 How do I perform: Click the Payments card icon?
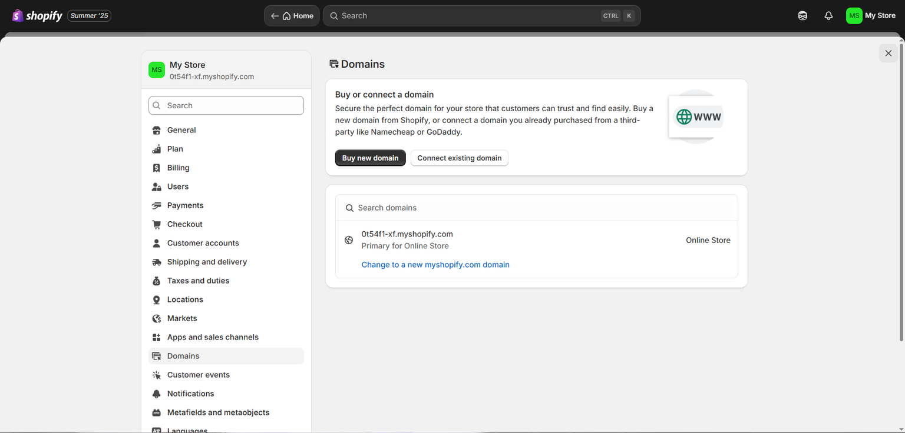156,205
